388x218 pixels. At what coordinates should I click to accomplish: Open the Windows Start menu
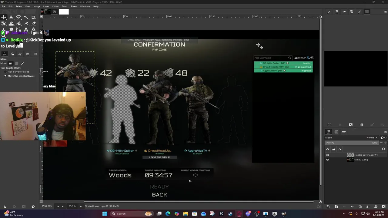[x=105, y=214]
